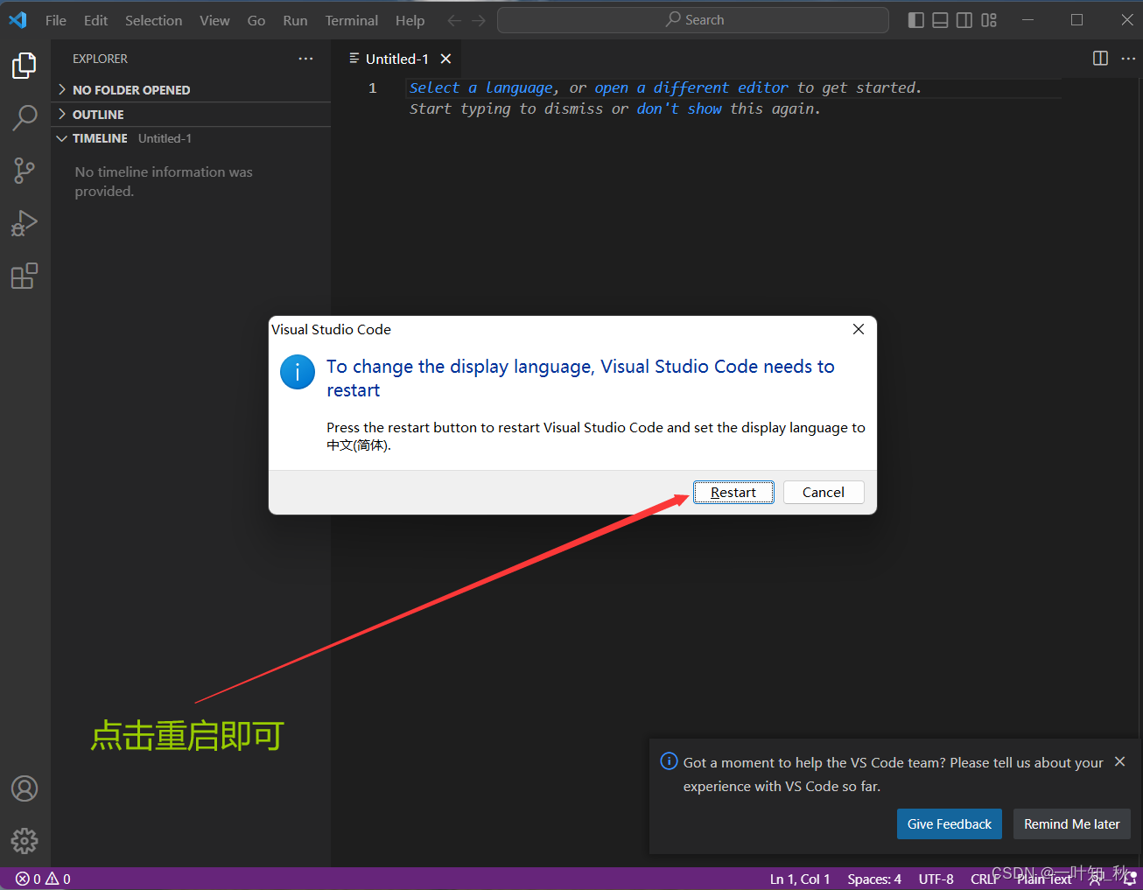Click the Restart button
Screen dimensions: 1143x890
tap(733, 493)
